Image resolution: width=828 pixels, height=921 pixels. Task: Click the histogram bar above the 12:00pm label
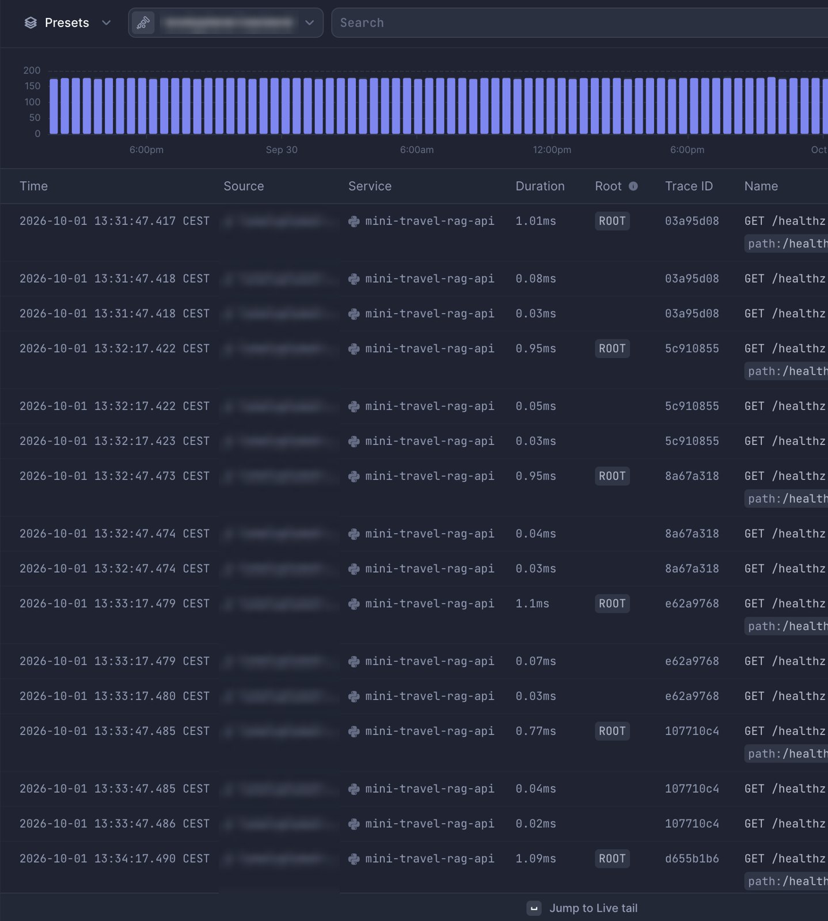click(x=550, y=106)
